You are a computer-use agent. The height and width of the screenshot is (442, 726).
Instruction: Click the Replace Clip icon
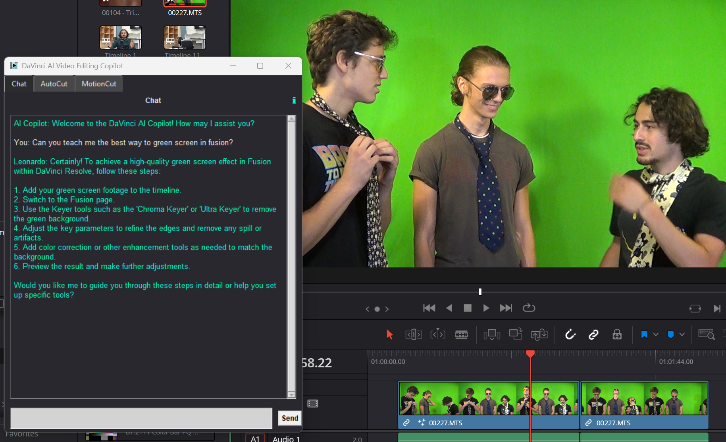[539, 334]
